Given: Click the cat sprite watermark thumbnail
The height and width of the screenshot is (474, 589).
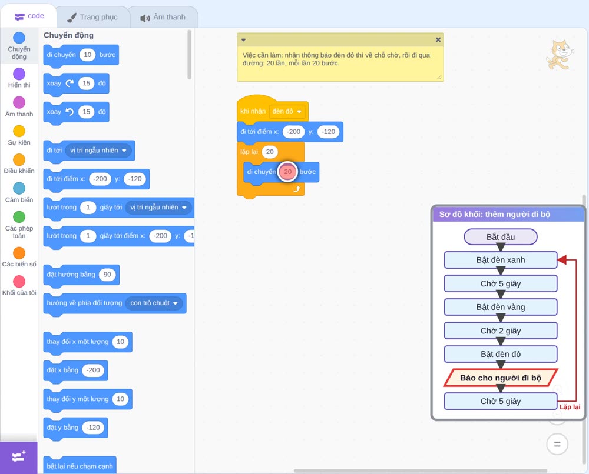Looking at the screenshot, I should (560, 55).
